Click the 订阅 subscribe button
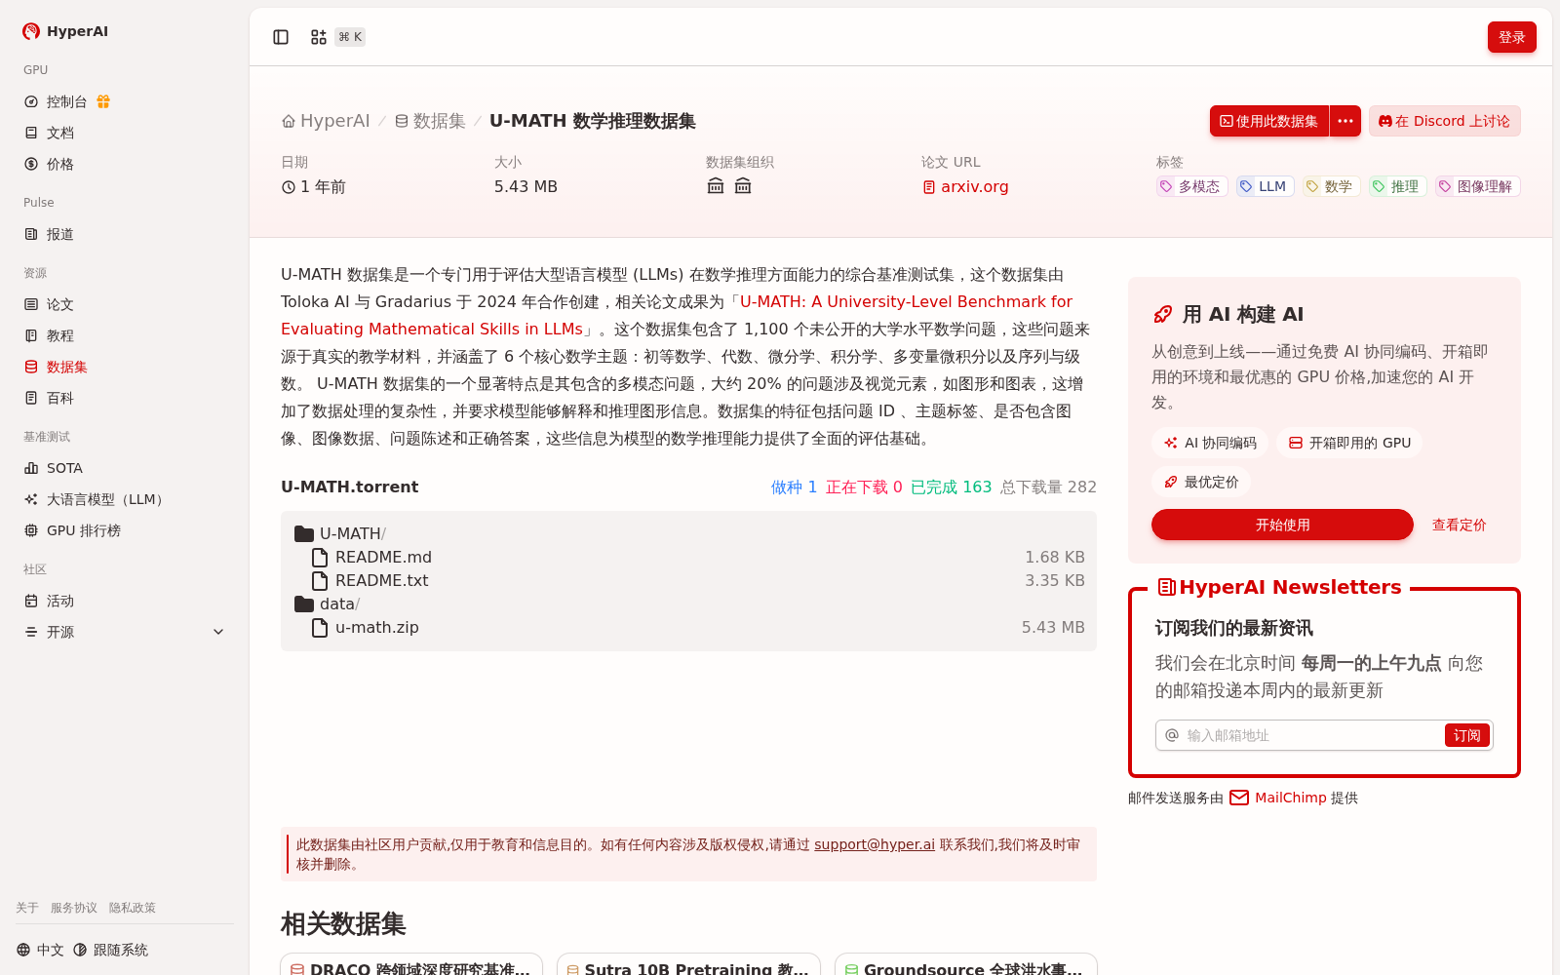This screenshot has width=1560, height=975. [x=1466, y=735]
